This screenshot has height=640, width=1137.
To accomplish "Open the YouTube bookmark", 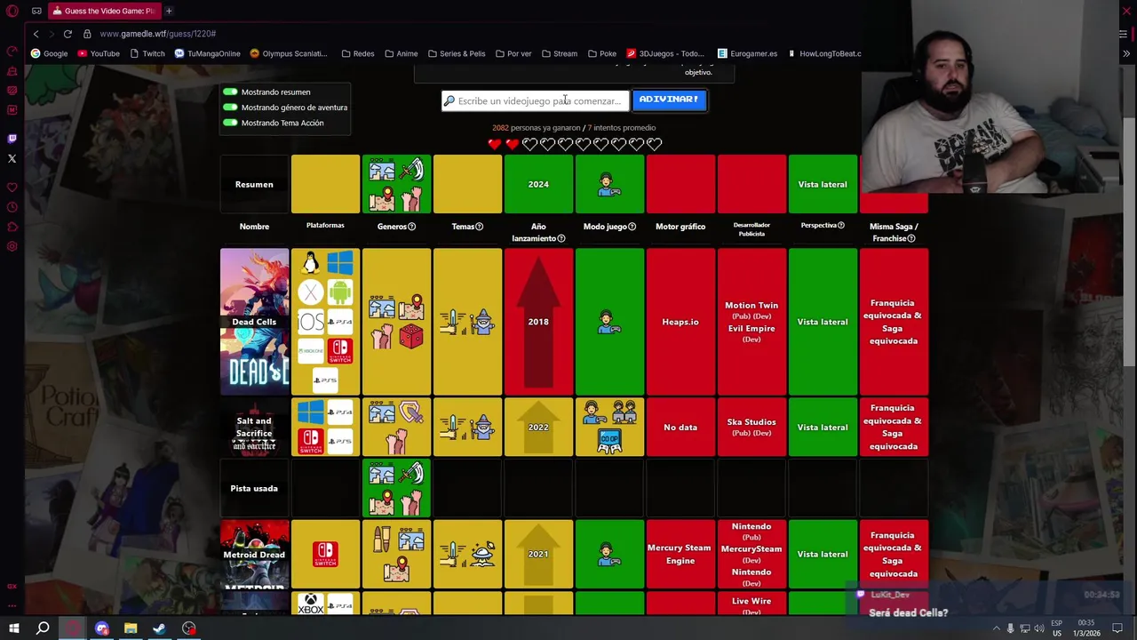I will click(x=99, y=53).
